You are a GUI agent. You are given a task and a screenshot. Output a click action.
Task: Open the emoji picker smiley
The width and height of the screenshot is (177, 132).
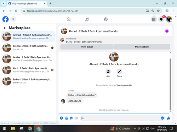click(162, 118)
